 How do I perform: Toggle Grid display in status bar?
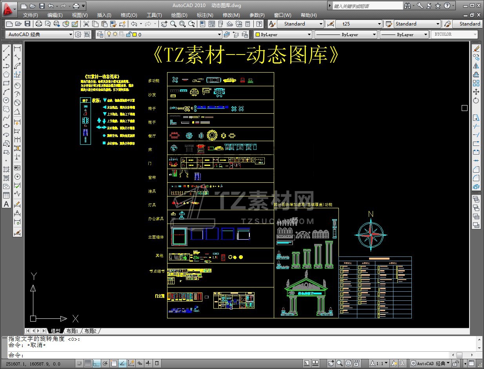point(88,364)
